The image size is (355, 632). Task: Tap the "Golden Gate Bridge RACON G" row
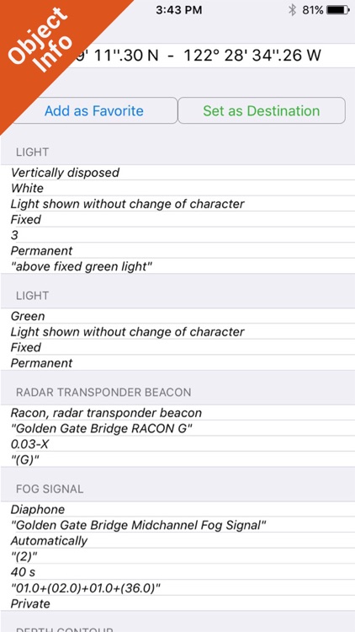(x=177, y=428)
